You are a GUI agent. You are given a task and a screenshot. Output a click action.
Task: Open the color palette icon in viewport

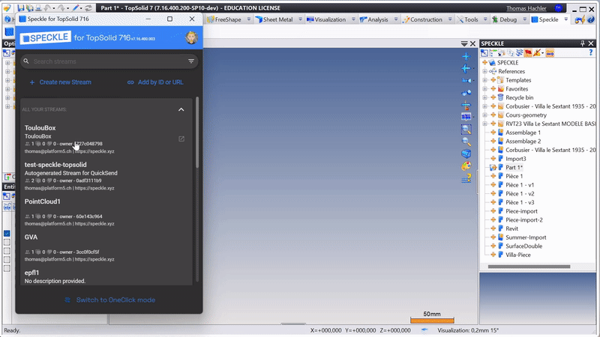click(466, 166)
